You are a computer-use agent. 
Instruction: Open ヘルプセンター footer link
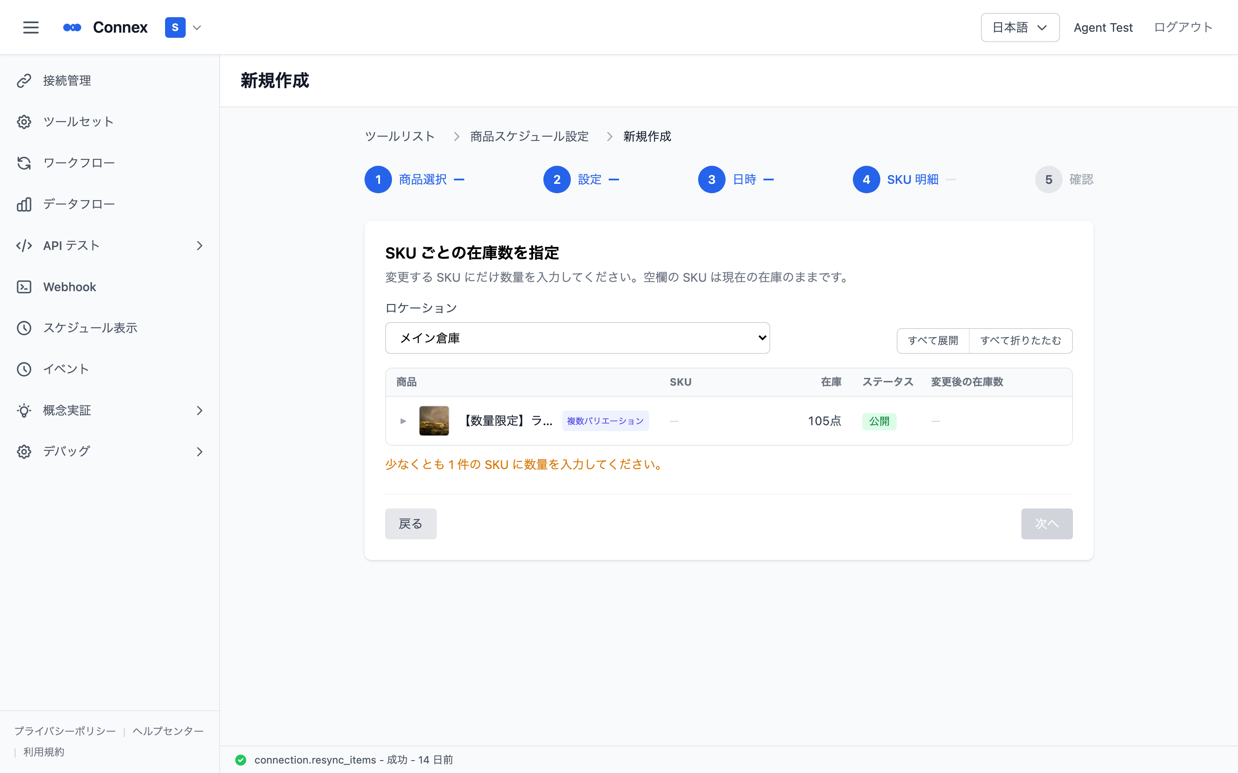point(168,731)
